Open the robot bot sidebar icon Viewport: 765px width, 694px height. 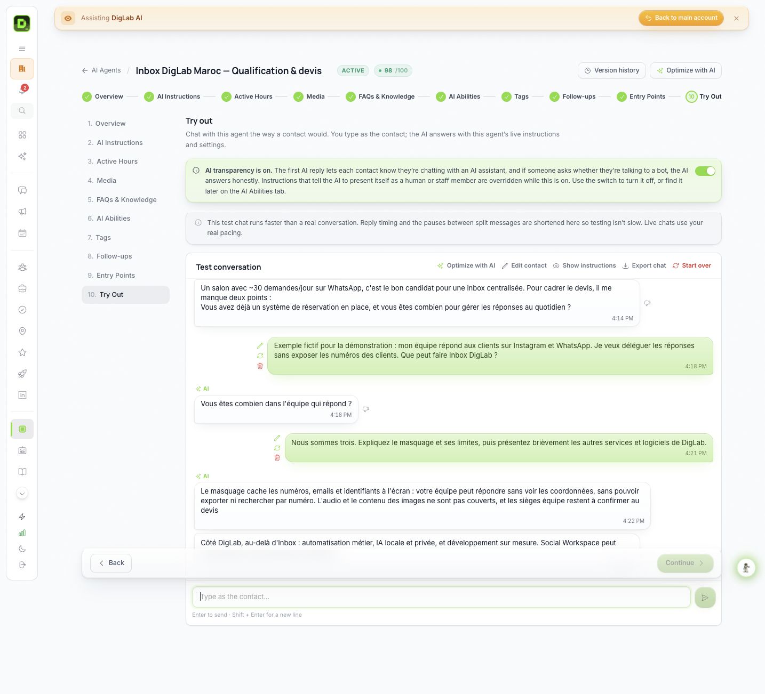coord(22,450)
